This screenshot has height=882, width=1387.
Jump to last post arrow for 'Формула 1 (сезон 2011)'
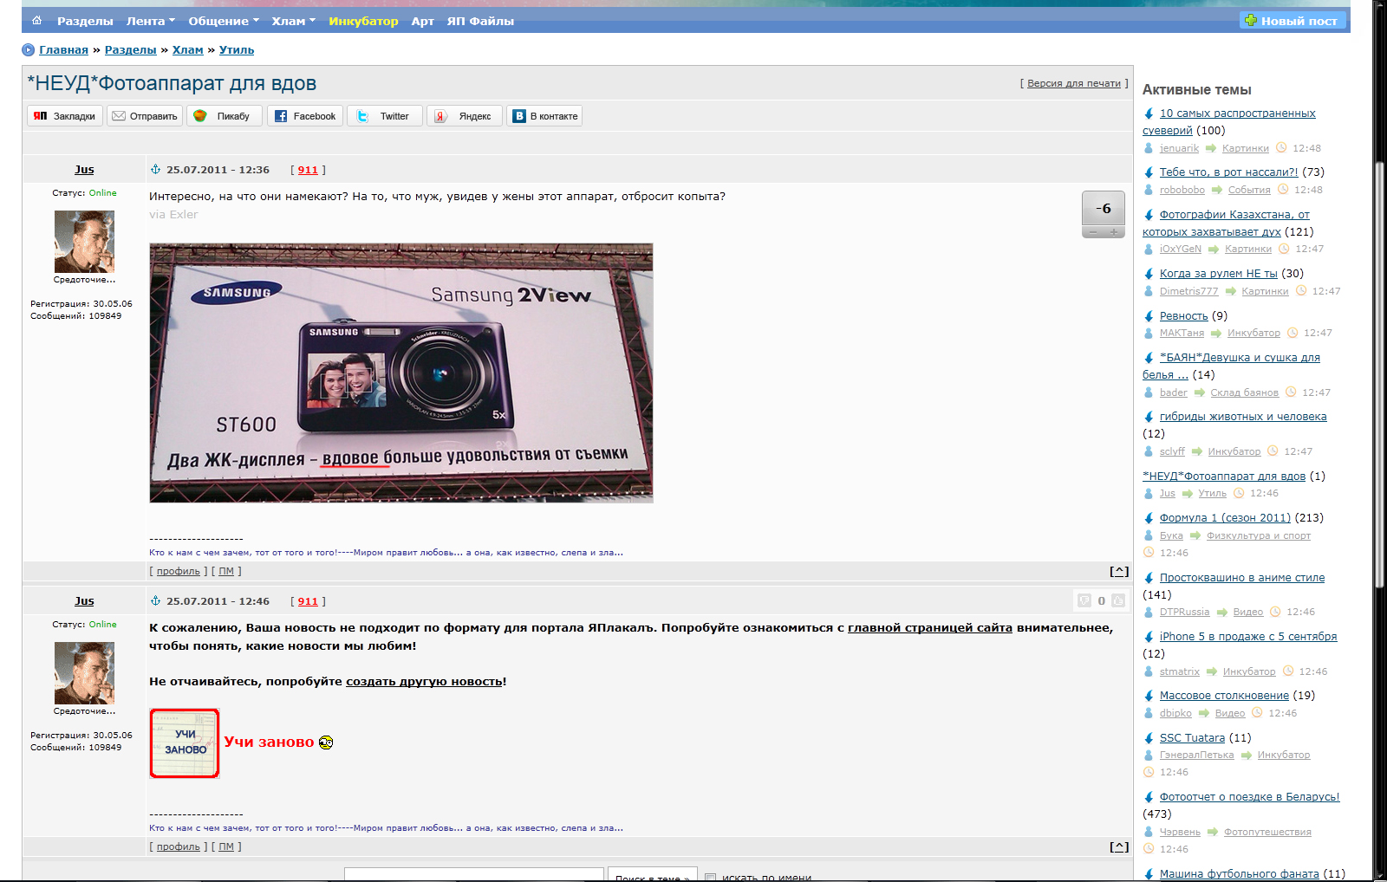(x=1149, y=518)
